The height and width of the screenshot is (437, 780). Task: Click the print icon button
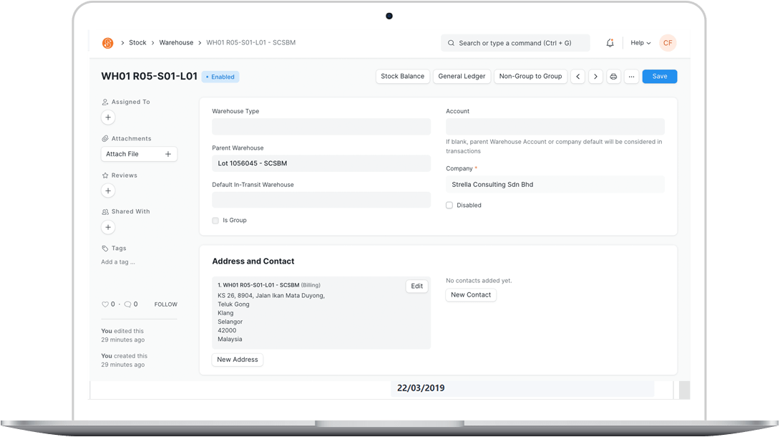point(613,77)
